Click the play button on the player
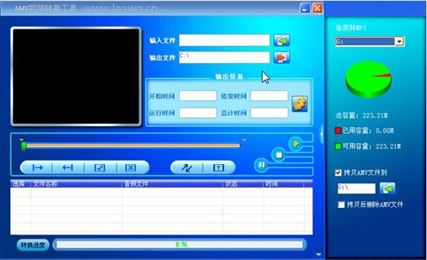427x260 pixels. pos(296,143)
